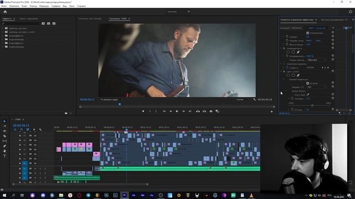The width and height of the screenshot is (355, 199).
Task: Pick white balance eyedropper in Lumetri
Action: pyautogui.click(x=308, y=95)
